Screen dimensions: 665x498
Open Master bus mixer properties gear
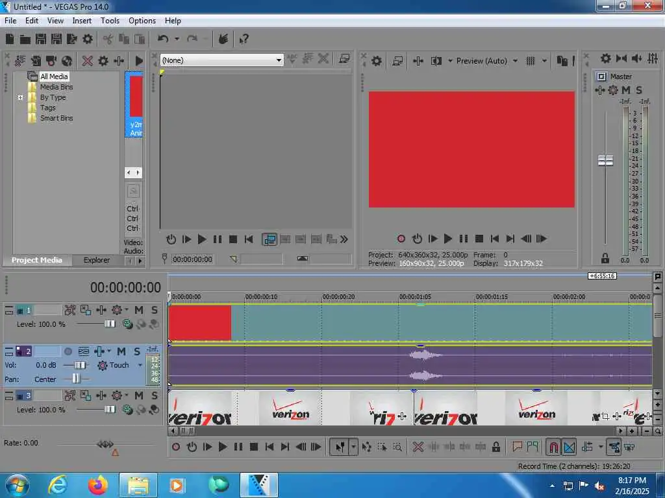(x=606, y=58)
